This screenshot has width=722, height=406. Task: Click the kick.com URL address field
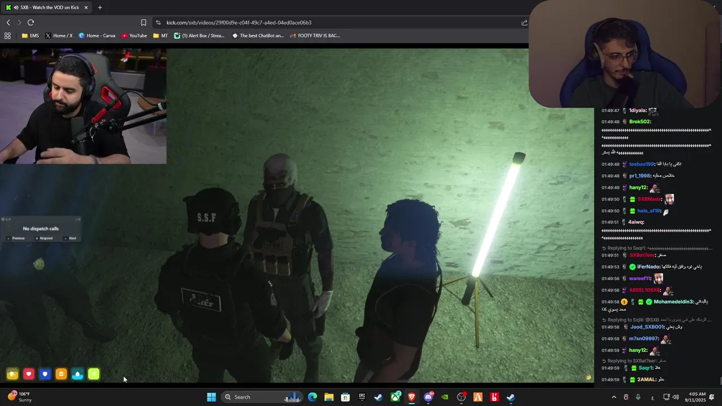[338, 23]
